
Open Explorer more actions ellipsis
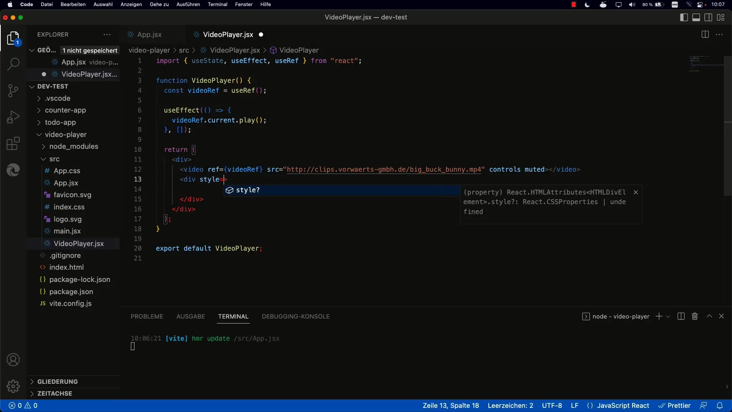[107, 34]
